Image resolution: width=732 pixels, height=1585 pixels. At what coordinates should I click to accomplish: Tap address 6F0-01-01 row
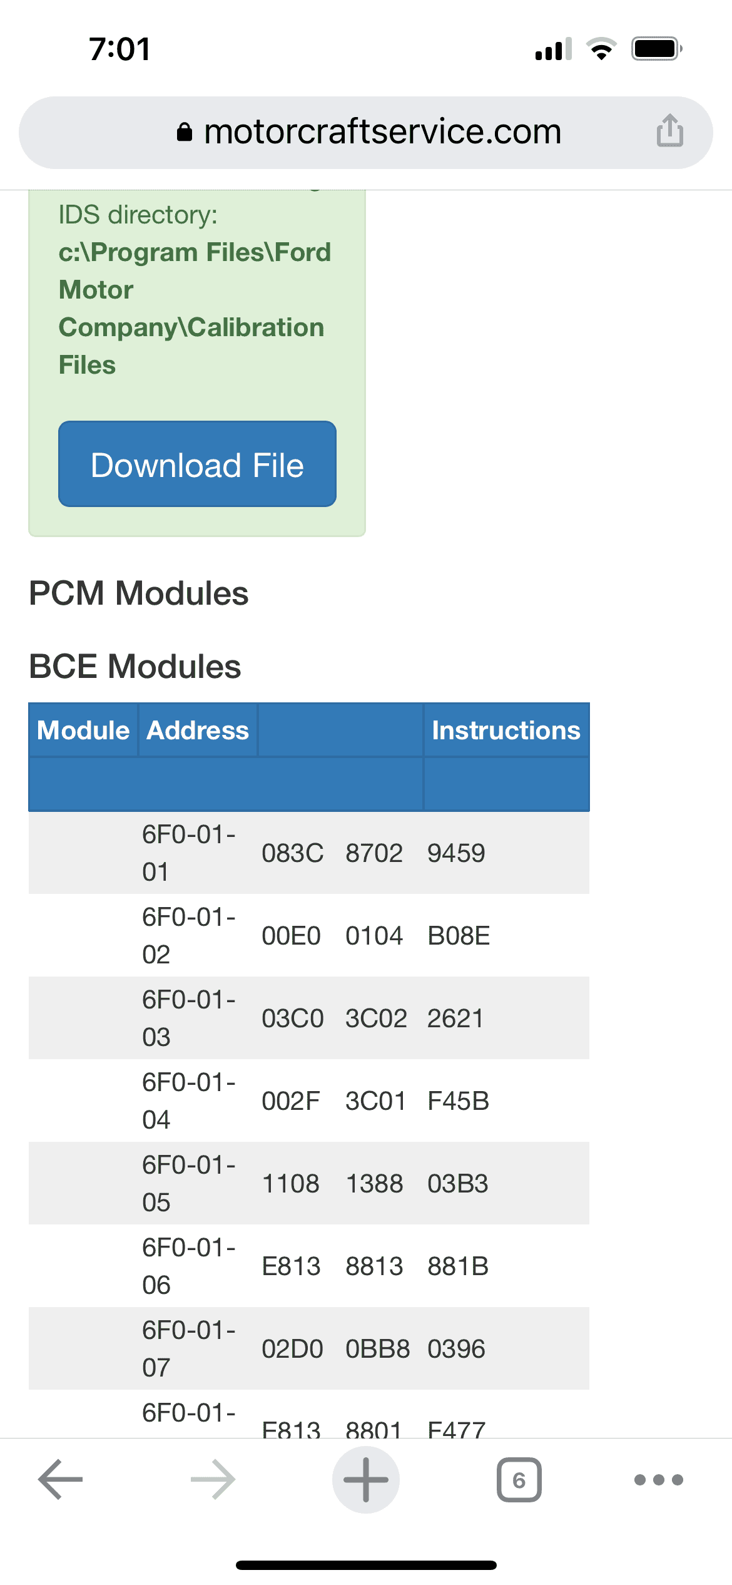(x=309, y=853)
